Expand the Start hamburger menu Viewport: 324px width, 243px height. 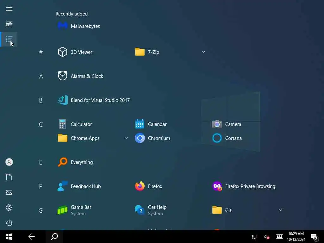pyautogui.click(x=9, y=9)
